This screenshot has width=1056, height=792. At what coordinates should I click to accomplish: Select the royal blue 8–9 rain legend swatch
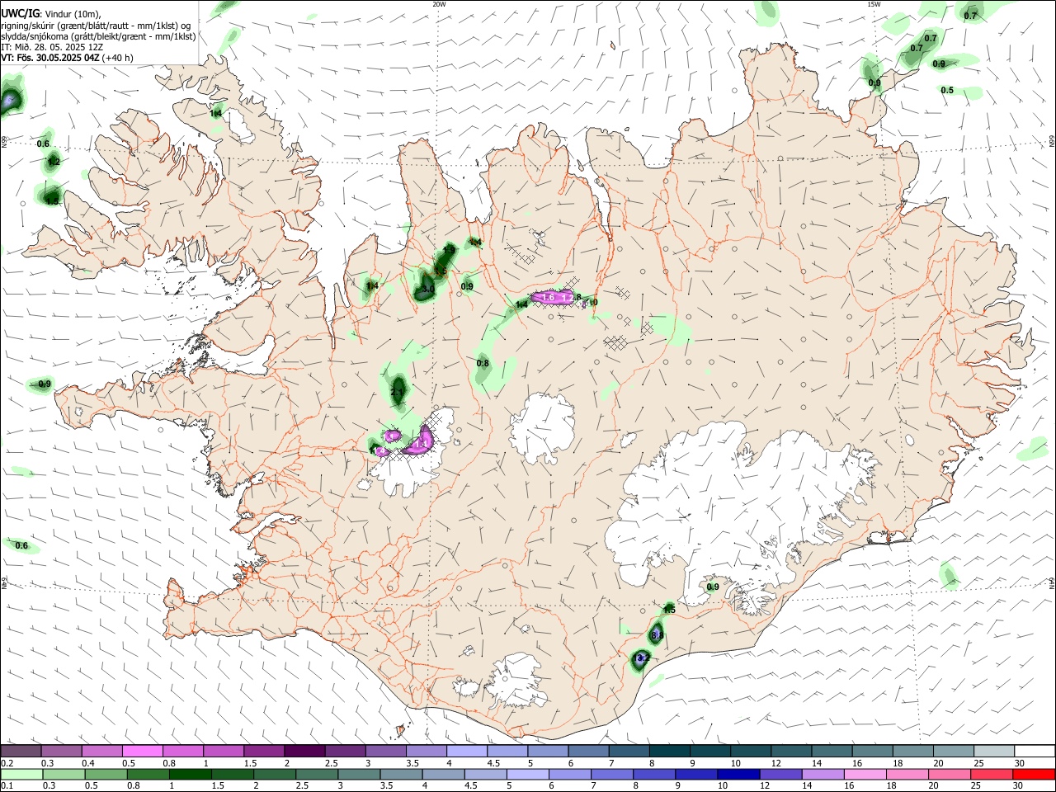[x=654, y=774]
